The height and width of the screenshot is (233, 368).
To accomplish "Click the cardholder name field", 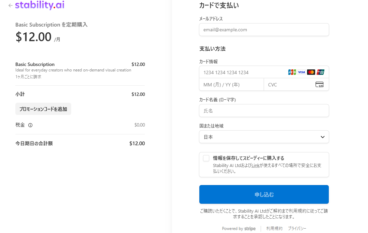I will pyautogui.click(x=264, y=111).
